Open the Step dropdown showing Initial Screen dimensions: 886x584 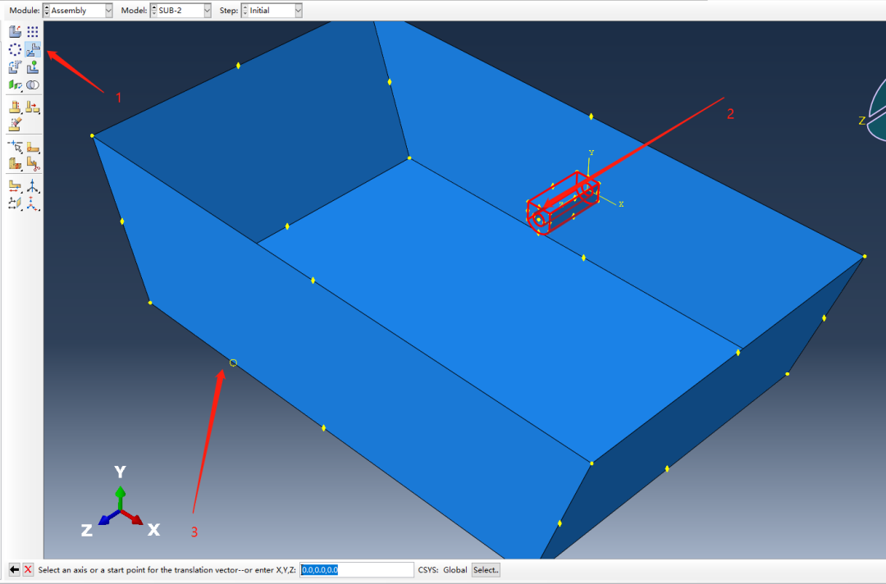click(272, 11)
